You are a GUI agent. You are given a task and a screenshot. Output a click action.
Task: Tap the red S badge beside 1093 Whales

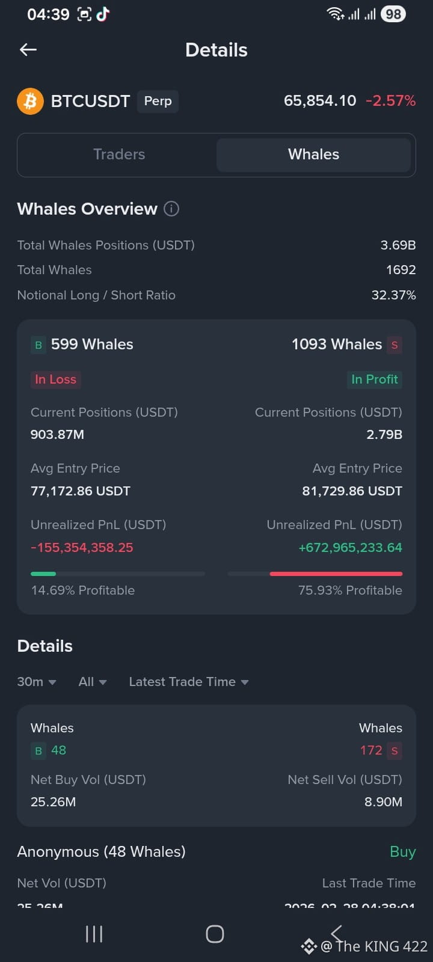[x=395, y=345]
